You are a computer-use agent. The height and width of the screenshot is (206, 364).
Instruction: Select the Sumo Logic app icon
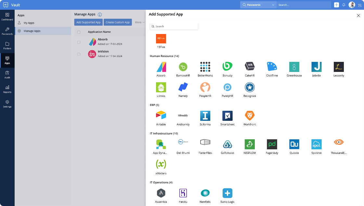click(x=227, y=193)
